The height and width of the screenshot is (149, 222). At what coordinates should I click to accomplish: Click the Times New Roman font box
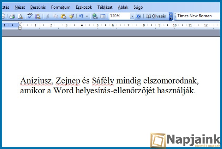click(x=198, y=16)
